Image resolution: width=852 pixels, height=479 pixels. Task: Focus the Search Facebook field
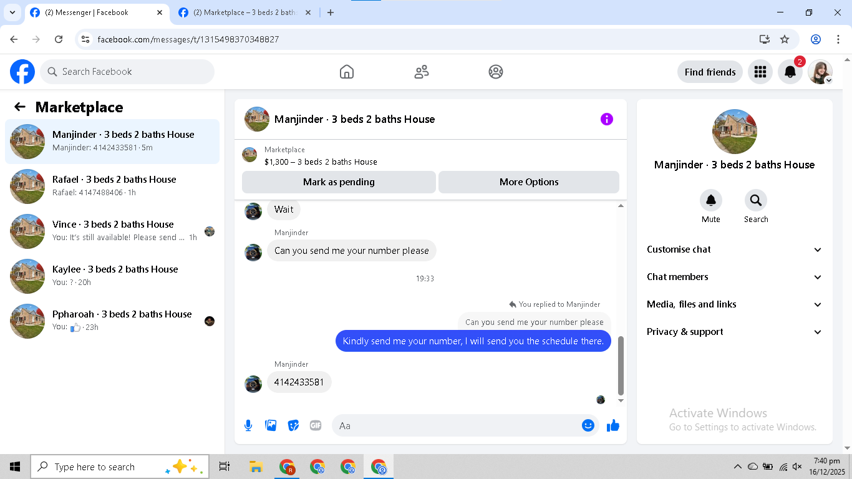pos(127,72)
